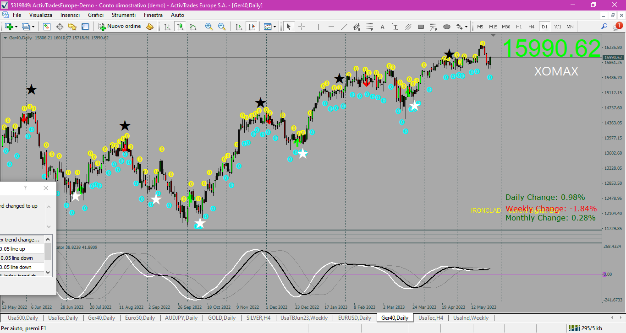This screenshot has width=626, height=333.
Task: Switch to the AUDJPY,Daily chart tab
Action: coord(181,318)
